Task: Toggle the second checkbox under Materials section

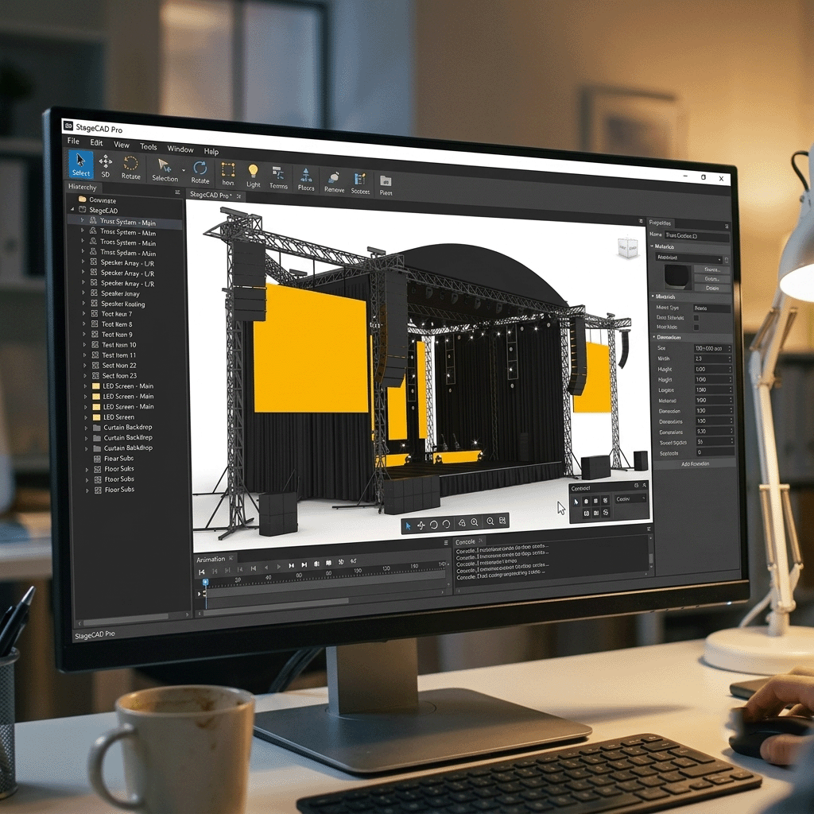Action: click(696, 328)
